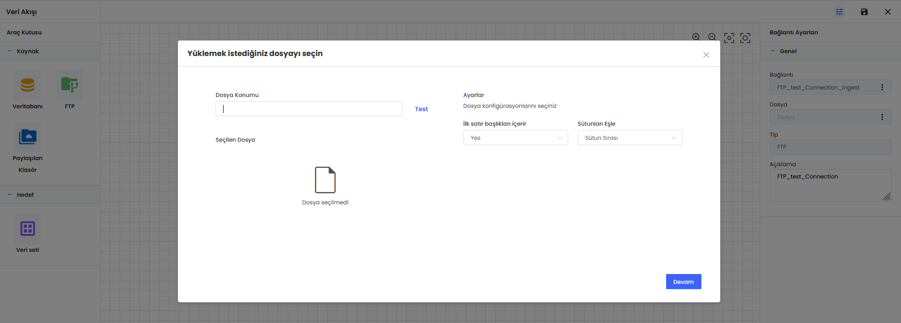Collapse the Hedef section
This screenshot has height=323, width=901.
point(10,195)
